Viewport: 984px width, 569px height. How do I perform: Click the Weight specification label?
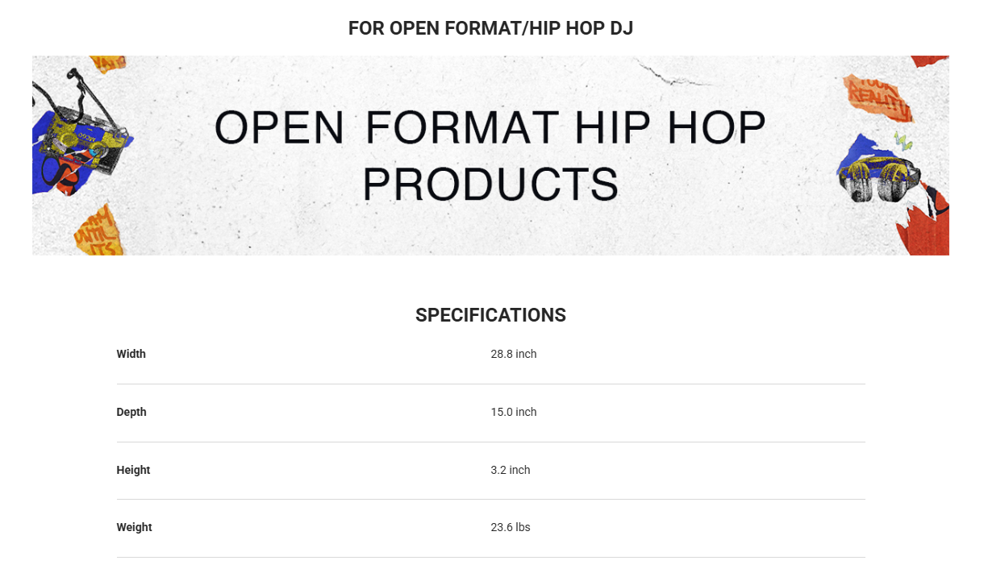(134, 527)
